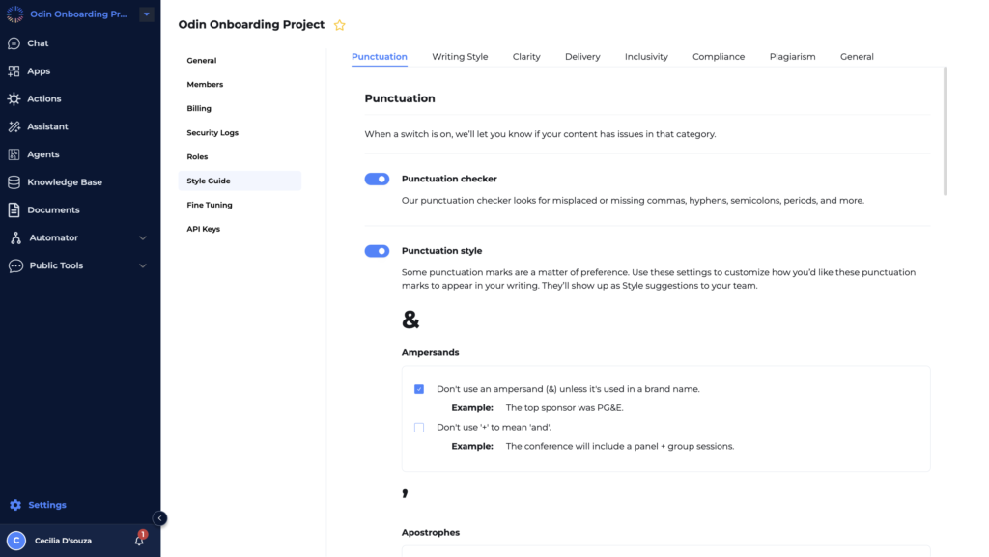Open the Agents section
This screenshot has width=989, height=557.
click(x=41, y=153)
